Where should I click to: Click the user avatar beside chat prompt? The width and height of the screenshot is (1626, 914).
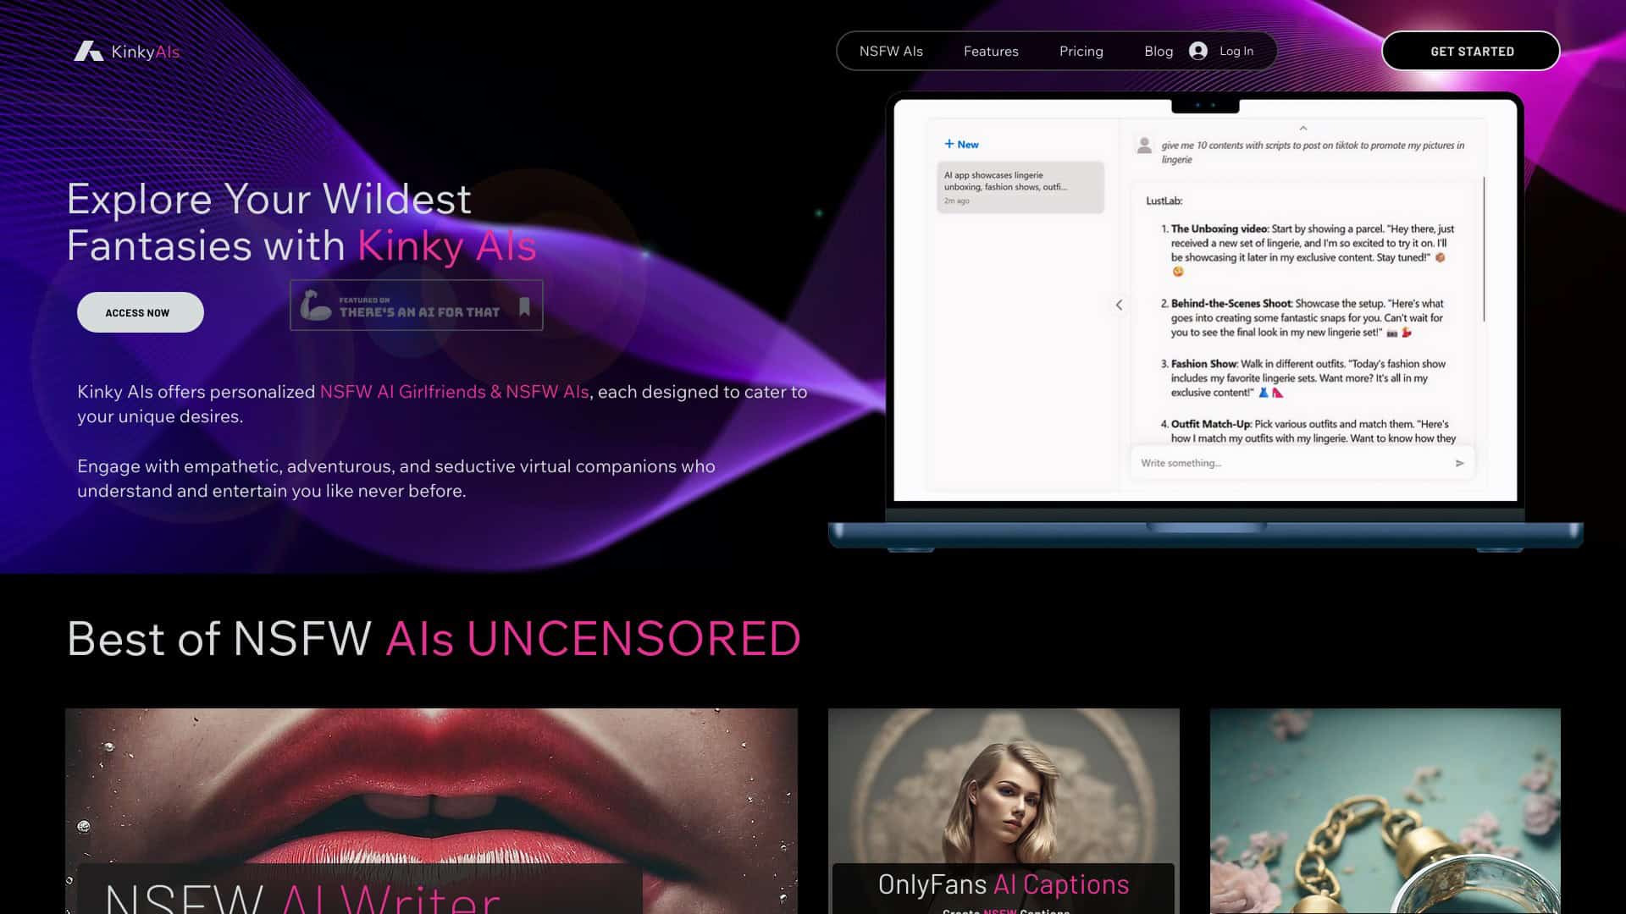1144,146
